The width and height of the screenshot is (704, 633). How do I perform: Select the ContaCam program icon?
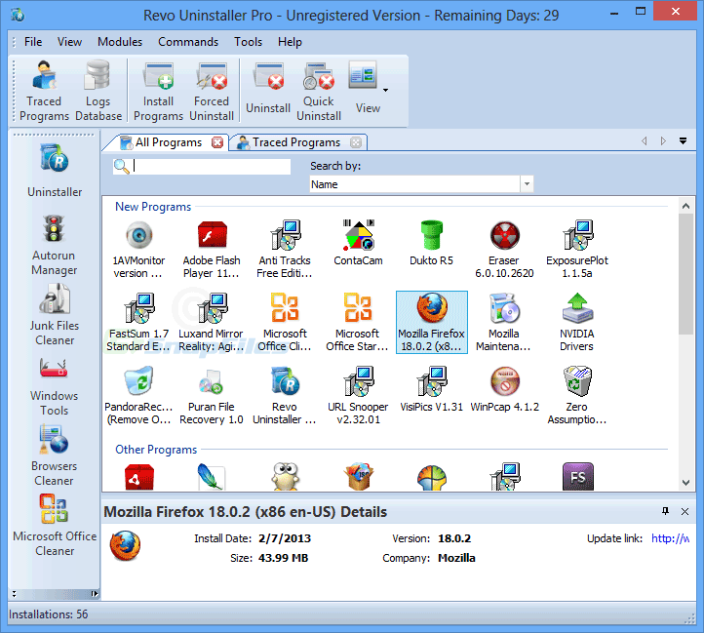tap(358, 244)
